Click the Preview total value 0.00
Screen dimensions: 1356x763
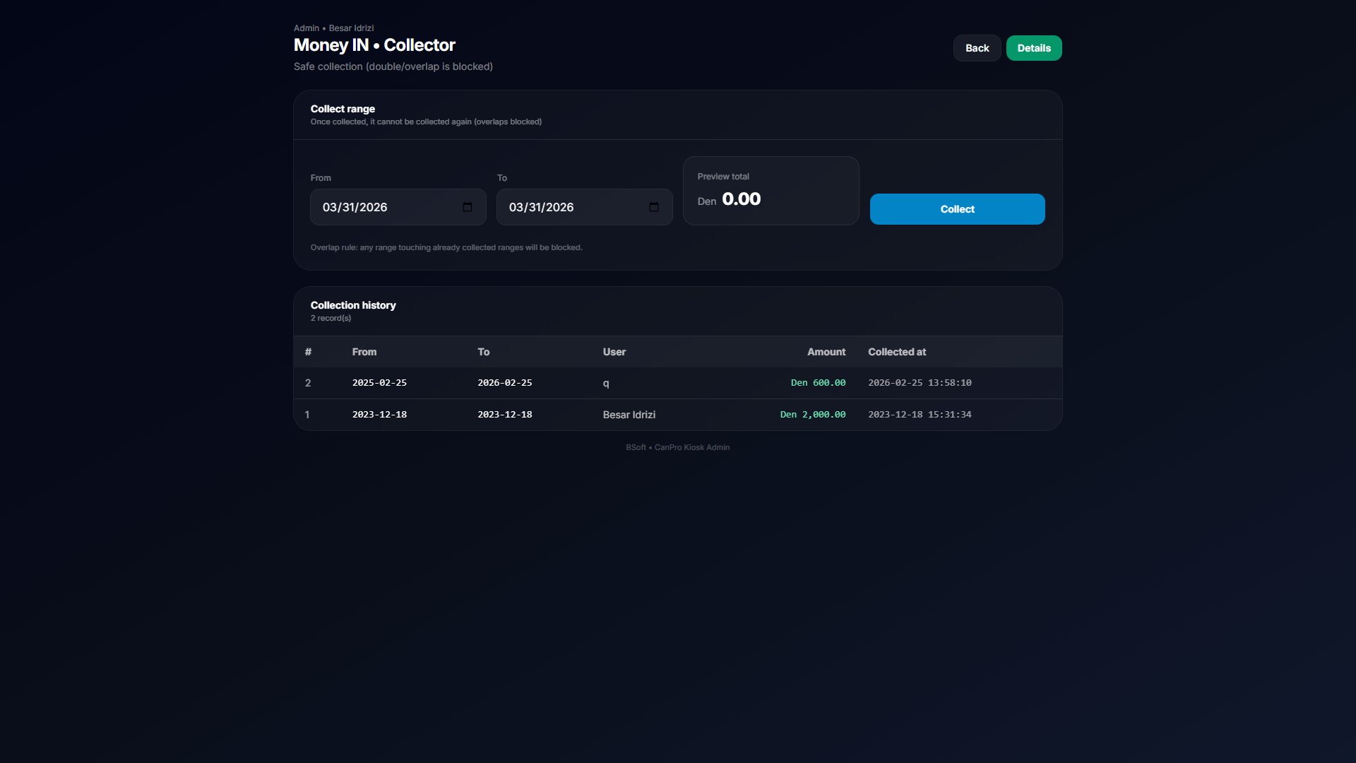click(x=741, y=199)
